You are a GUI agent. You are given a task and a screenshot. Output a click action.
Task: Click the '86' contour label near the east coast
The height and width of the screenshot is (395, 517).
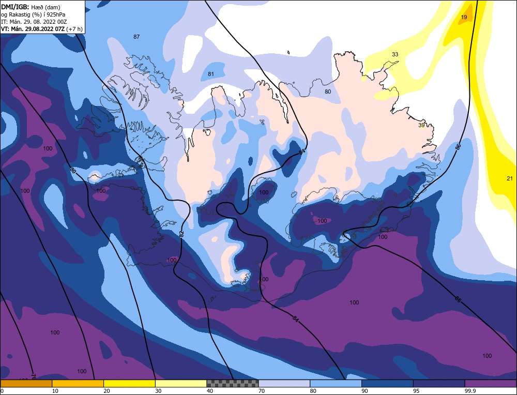tap(458, 147)
